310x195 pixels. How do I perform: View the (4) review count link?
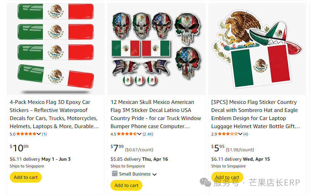tap(246, 134)
